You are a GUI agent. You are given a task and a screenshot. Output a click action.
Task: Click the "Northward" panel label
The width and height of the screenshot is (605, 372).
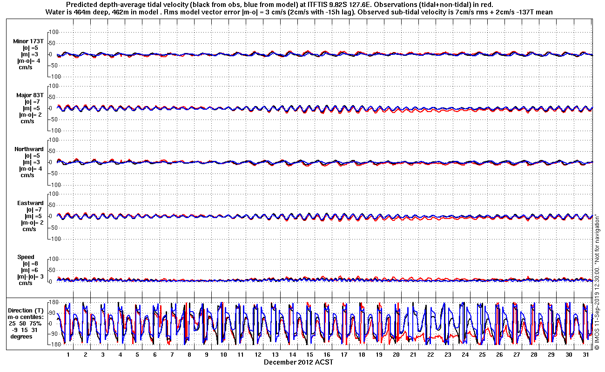coord(29,149)
